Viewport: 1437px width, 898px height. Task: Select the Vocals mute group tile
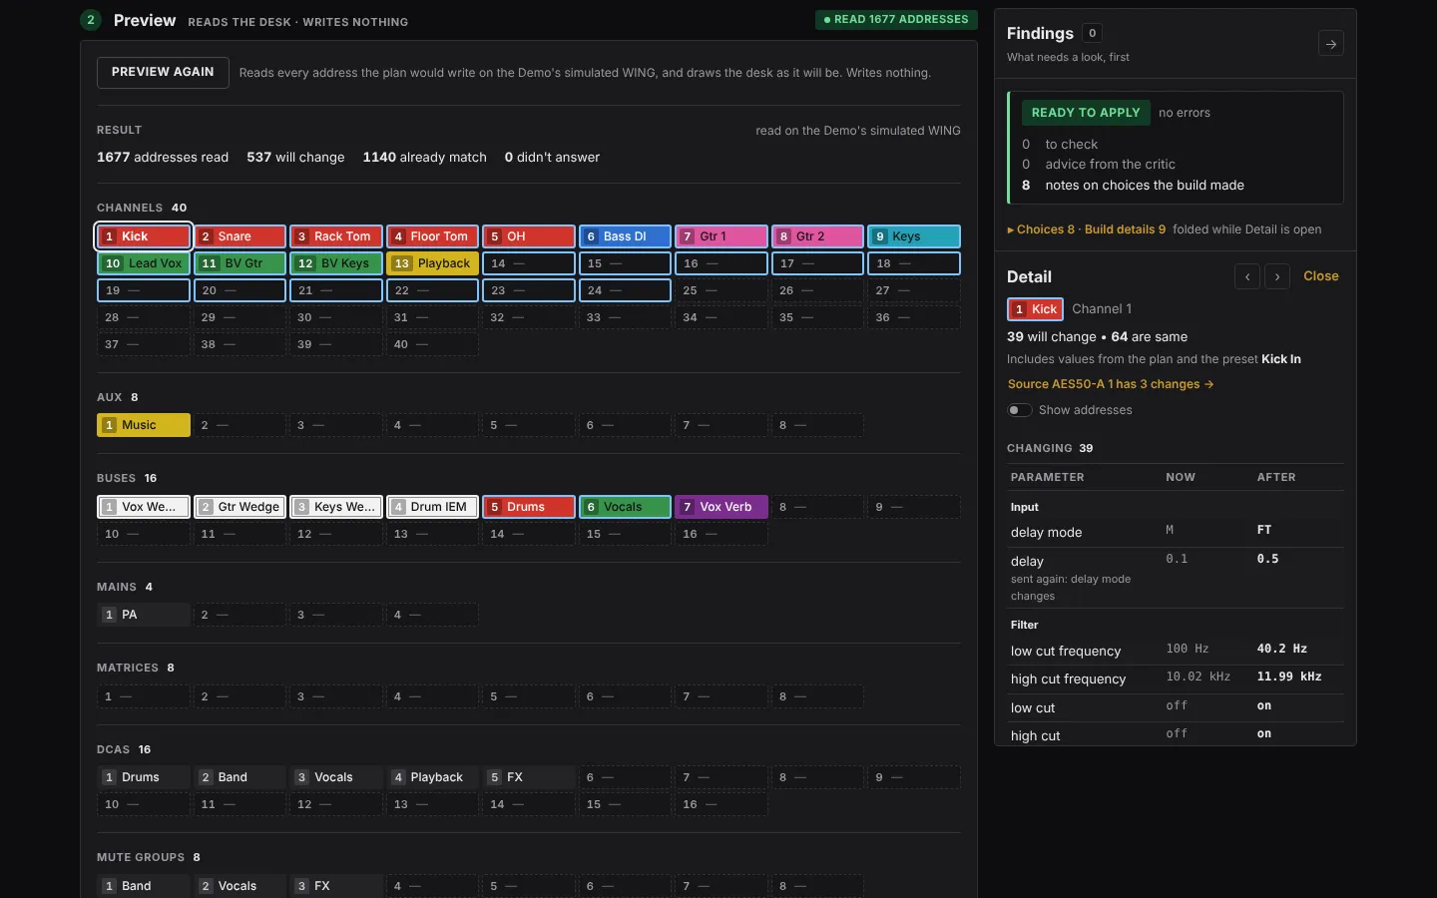click(240, 886)
